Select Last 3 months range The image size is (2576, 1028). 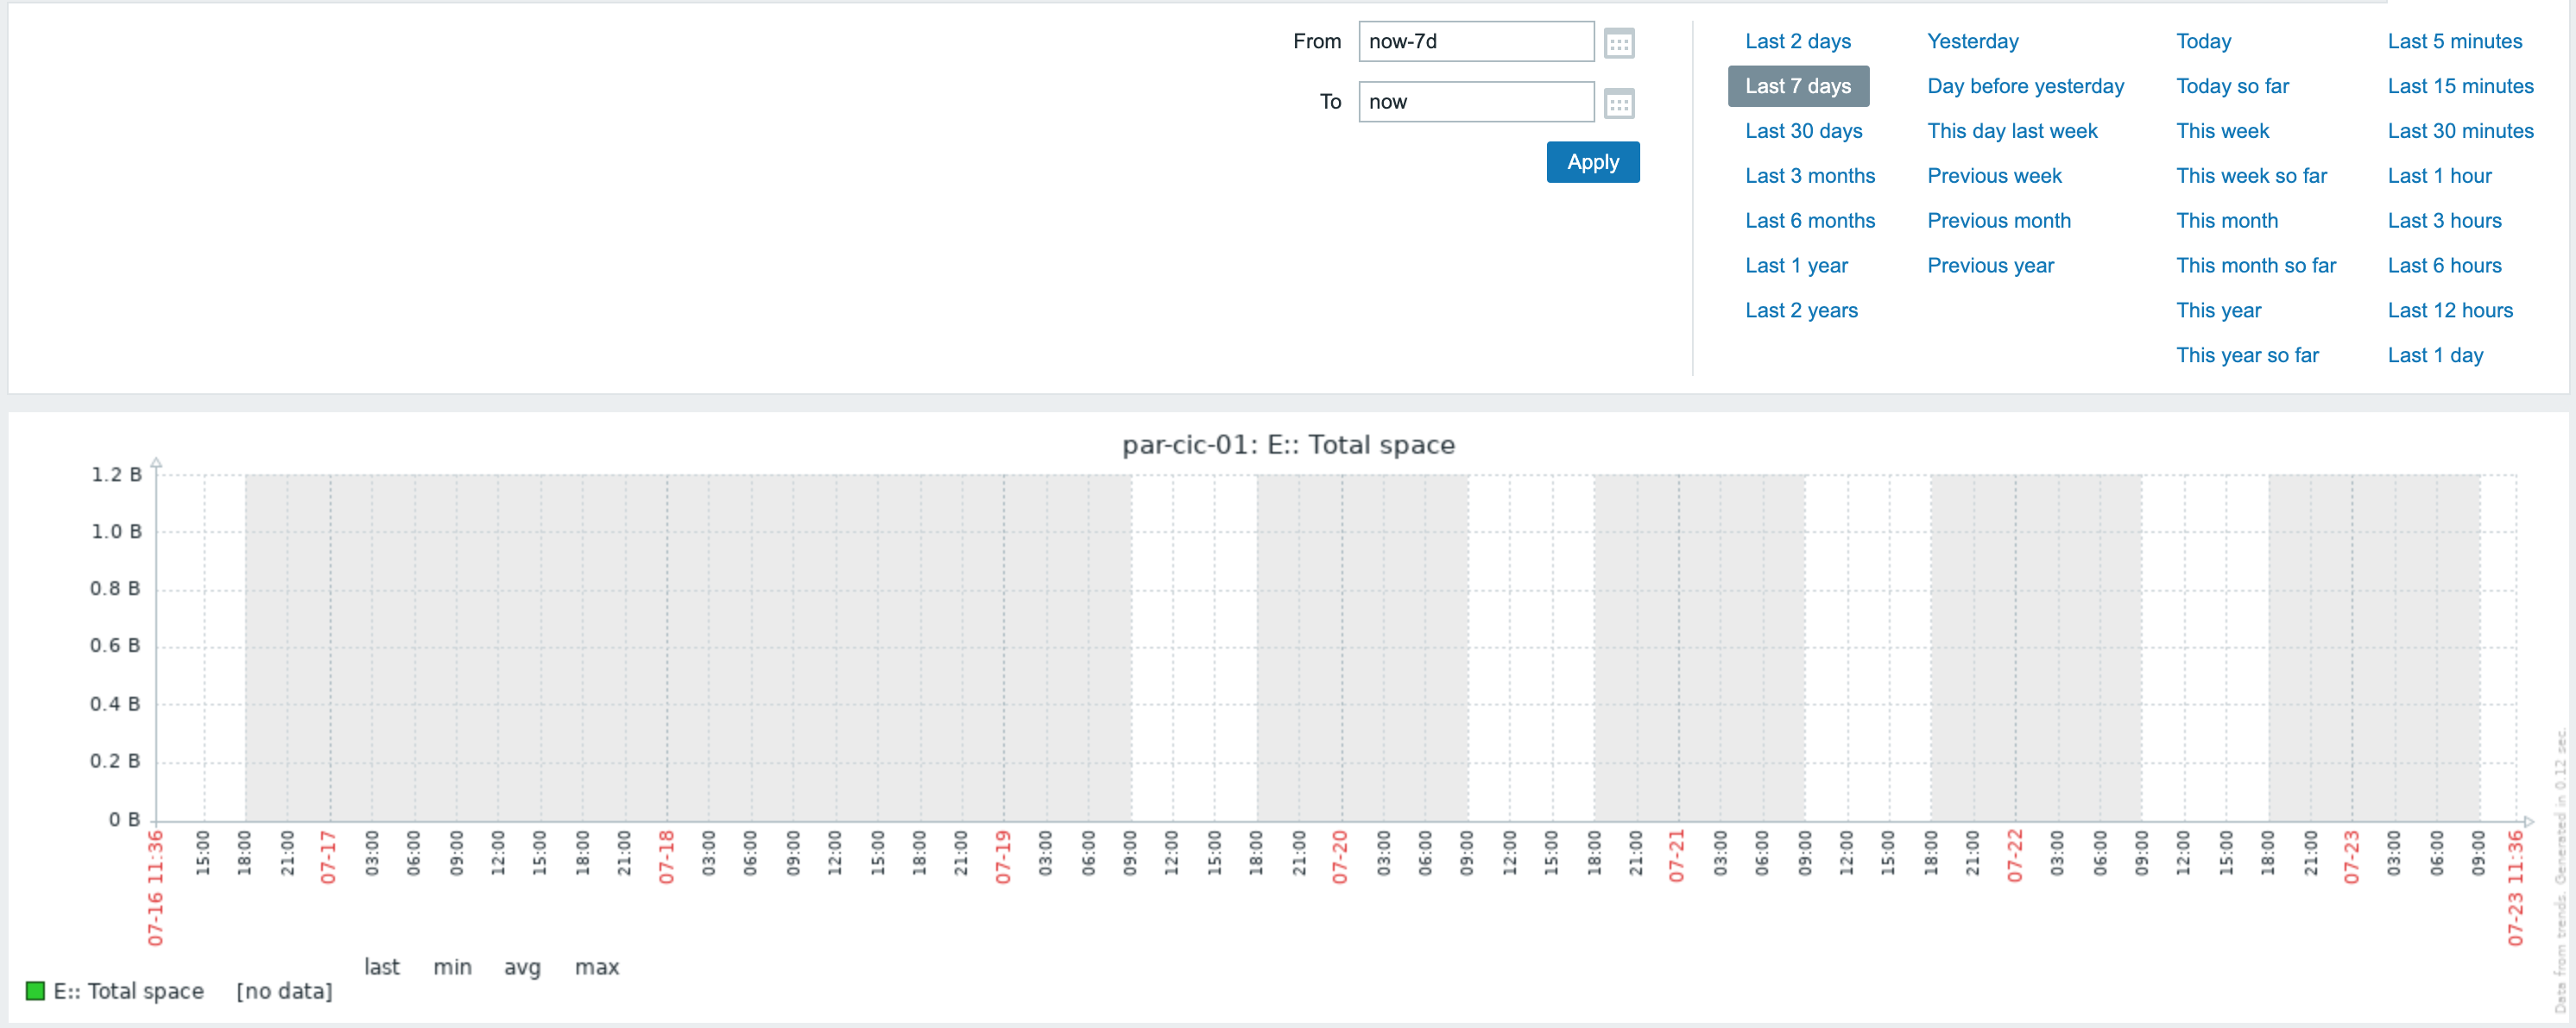tap(1810, 176)
